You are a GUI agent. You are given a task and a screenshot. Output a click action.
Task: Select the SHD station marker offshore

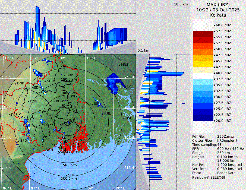click(67, 175)
